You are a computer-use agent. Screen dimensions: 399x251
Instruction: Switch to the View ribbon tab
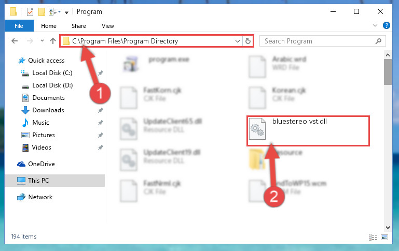(107, 26)
